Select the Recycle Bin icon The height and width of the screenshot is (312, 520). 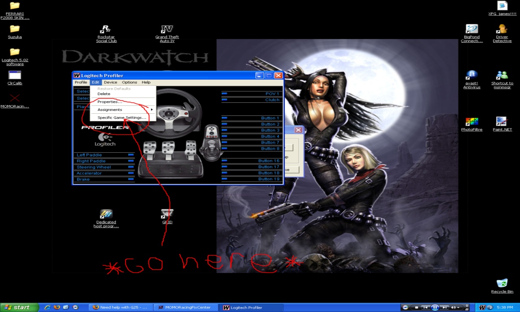tap(502, 286)
